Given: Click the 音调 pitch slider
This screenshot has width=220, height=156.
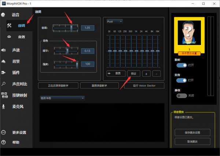Looking at the screenshot, I should tap(65, 28).
